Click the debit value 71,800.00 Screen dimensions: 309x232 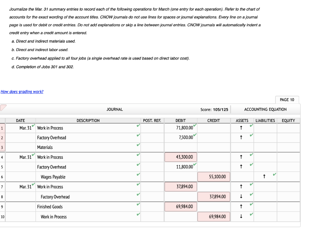tap(185, 128)
